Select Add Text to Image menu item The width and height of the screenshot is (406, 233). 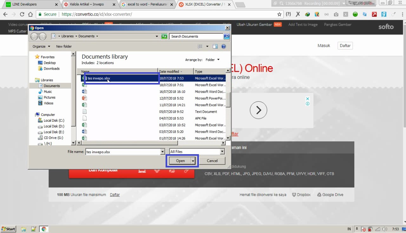coord(303,24)
